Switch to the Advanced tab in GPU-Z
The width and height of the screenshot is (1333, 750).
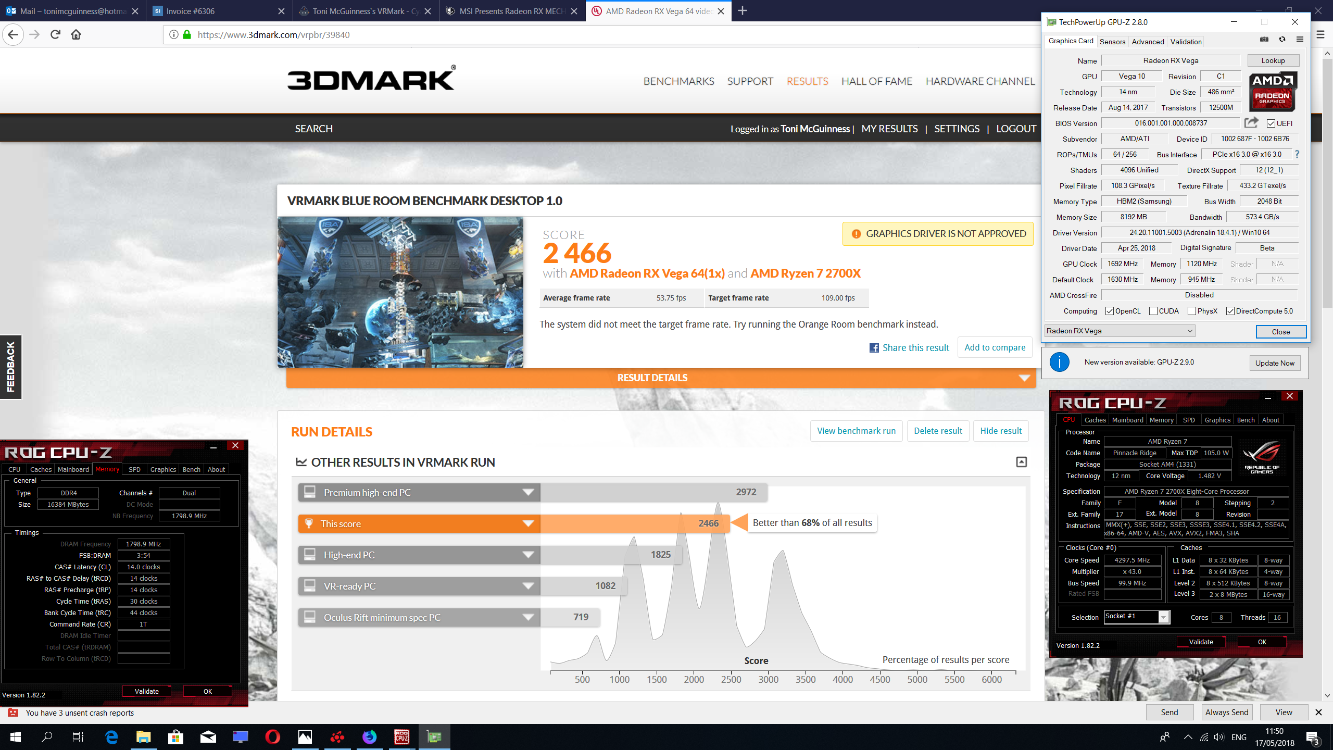(1148, 42)
